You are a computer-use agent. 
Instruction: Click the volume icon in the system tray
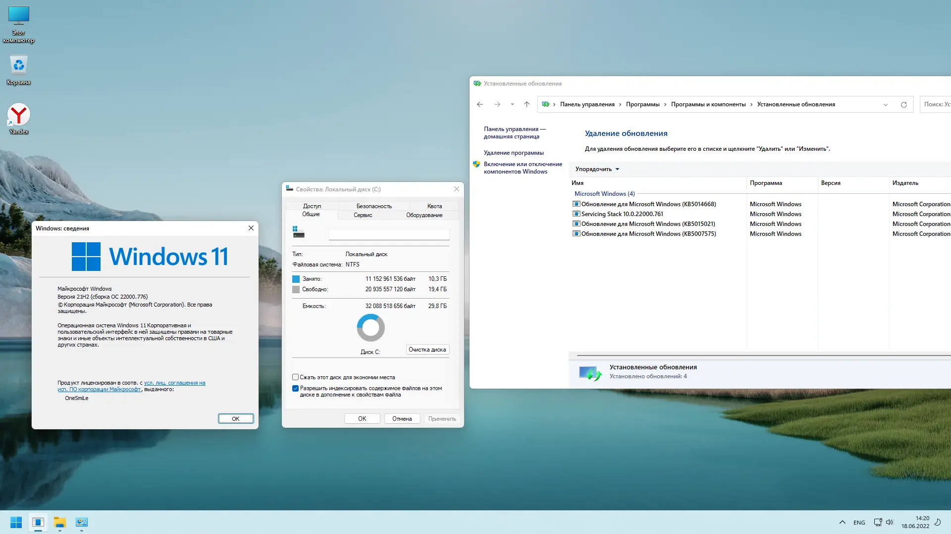click(890, 522)
